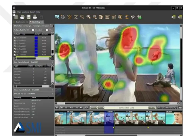Viewport: 183px width, 136px height.
Task: Collapse the Eye Events for Trial009 panel
Action: [52, 62]
